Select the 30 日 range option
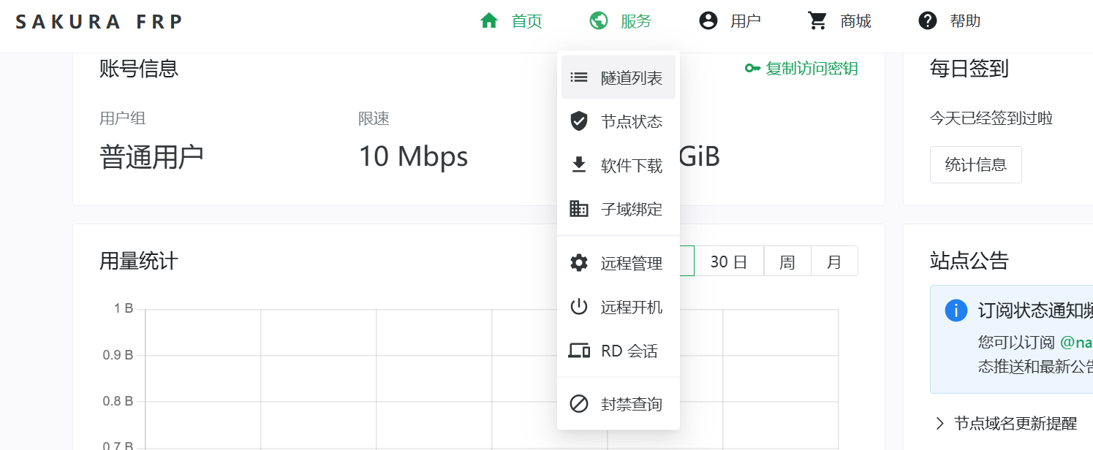Screen dimensions: 1093x450 point(729,262)
